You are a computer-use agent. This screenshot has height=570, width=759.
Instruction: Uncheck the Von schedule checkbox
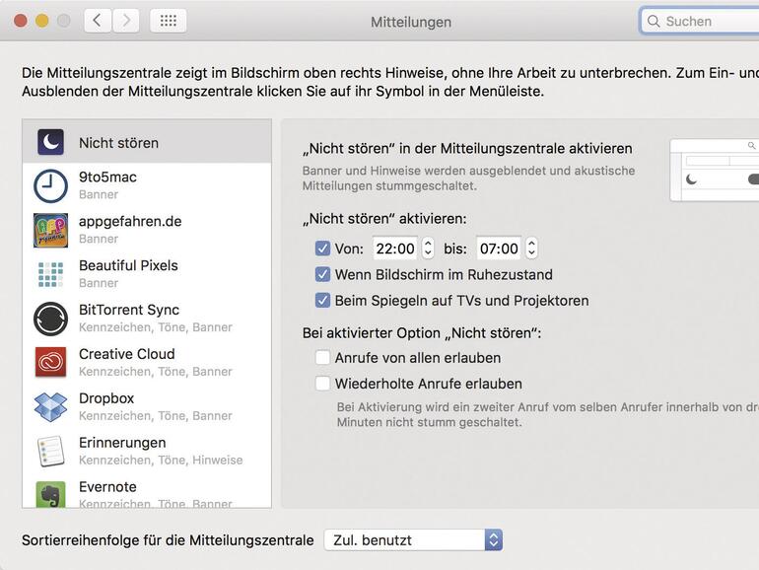322,249
